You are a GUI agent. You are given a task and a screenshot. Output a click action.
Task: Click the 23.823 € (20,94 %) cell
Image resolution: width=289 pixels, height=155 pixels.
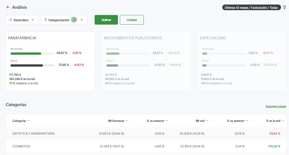point(111,134)
